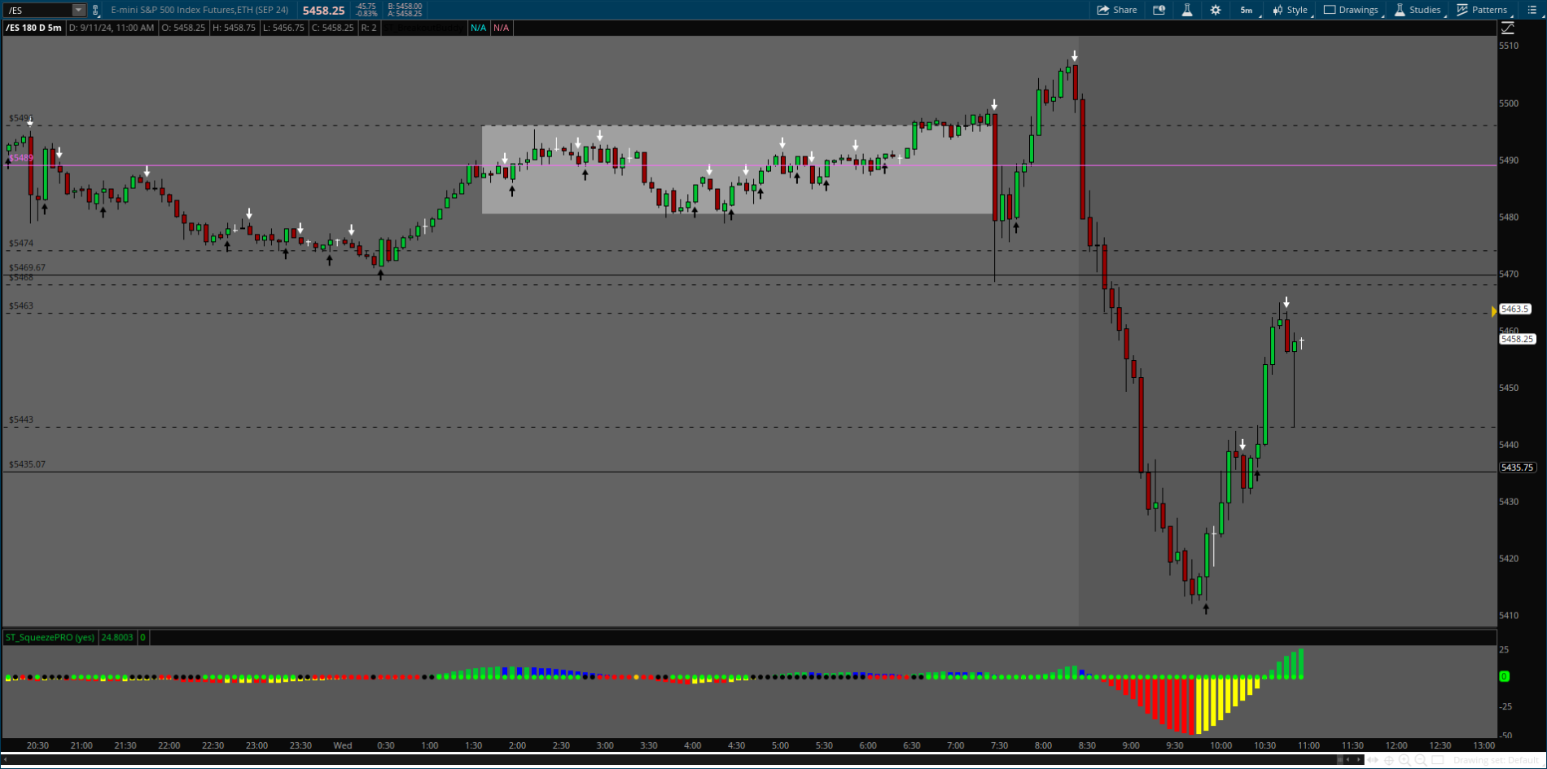Click the pan chart arrows icon
1547x769 pixels.
point(1374,760)
